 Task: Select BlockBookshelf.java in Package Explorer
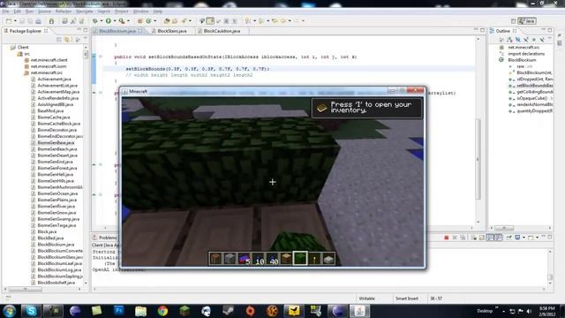click(x=56, y=283)
